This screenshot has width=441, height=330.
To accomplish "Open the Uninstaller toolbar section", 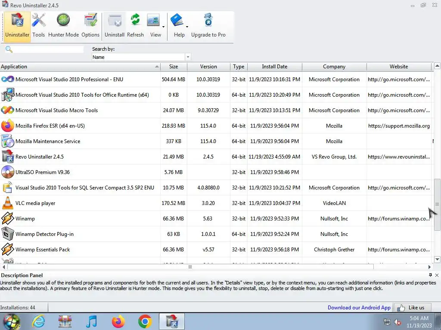I will click(17, 26).
